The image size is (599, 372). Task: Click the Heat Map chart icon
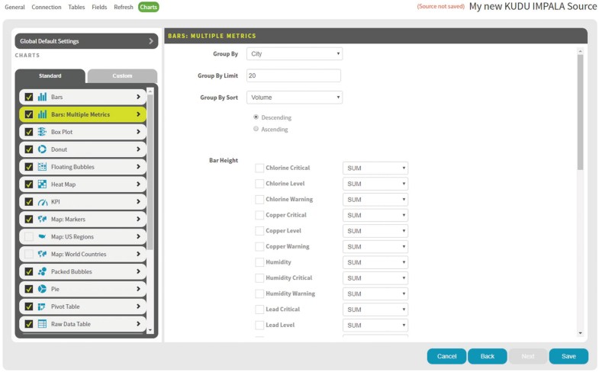42,184
